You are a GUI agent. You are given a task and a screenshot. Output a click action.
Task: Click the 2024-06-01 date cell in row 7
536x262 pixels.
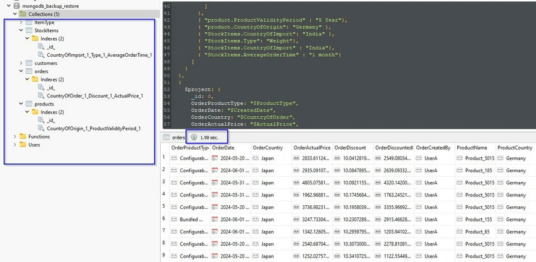pyautogui.click(x=230, y=232)
